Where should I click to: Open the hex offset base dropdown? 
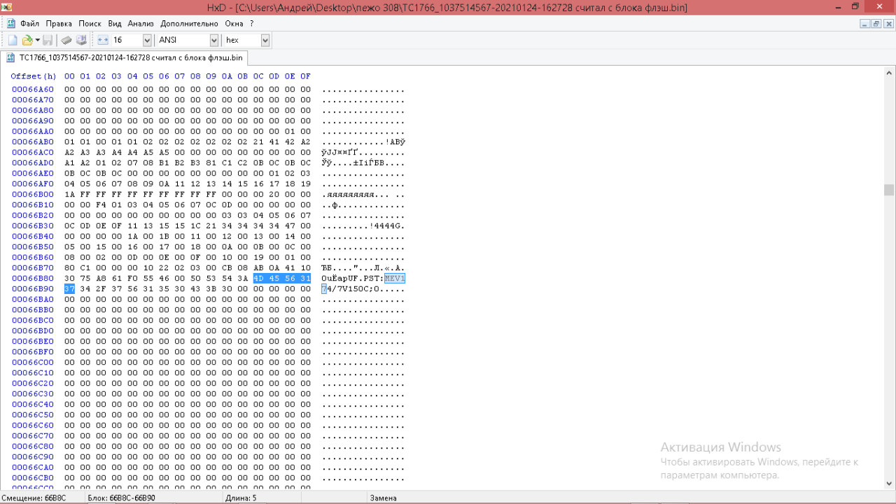[265, 41]
